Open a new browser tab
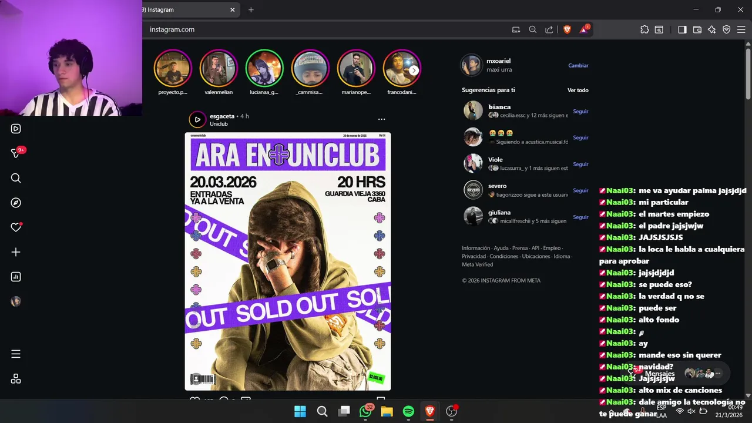 pos(251,10)
